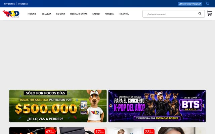
Task: Open the $500.000 prize promo banner
Action: [x=58, y=106]
